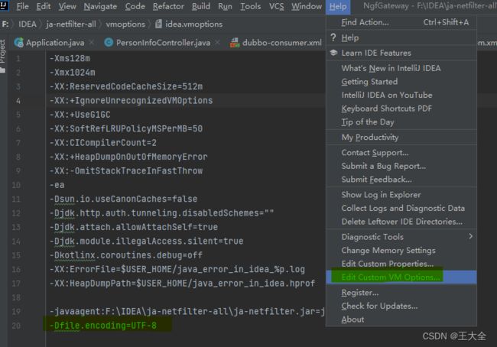This screenshot has width=497, height=347.
Task: Open What's New in IntelliJ IDEA
Action: pos(401,68)
